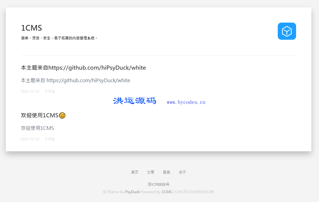The height and width of the screenshot is (202, 319).
Task: Click the 1CMS site title heading
Action: (31, 28)
